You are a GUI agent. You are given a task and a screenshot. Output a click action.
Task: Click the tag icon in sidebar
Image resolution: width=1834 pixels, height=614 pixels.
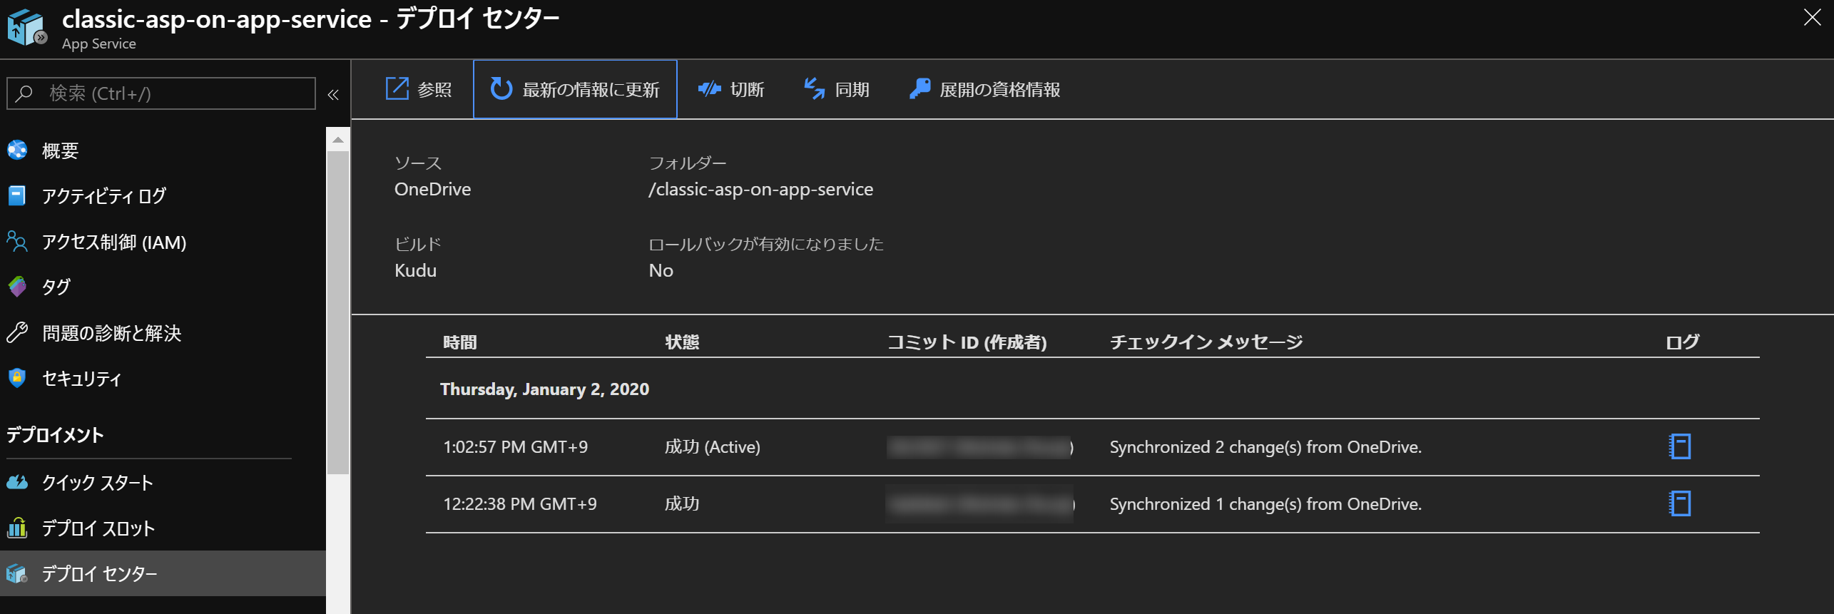[x=17, y=287]
